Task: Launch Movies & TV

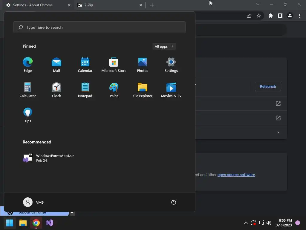Action: point(171,90)
